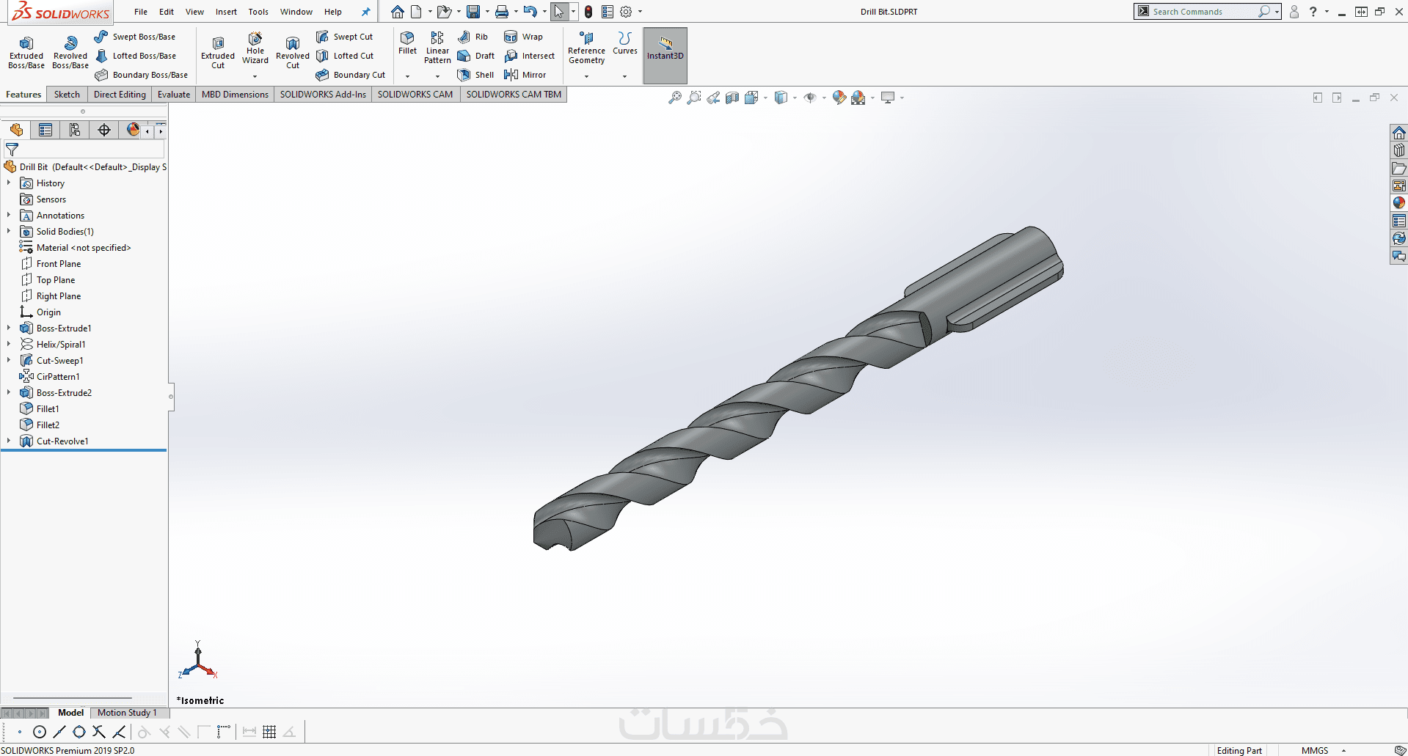Open the Motion Study 1 tab
Viewport: 1408px width, 756px height.
[x=127, y=713]
